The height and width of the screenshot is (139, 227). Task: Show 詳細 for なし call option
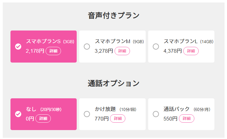click(x=43, y=119)
